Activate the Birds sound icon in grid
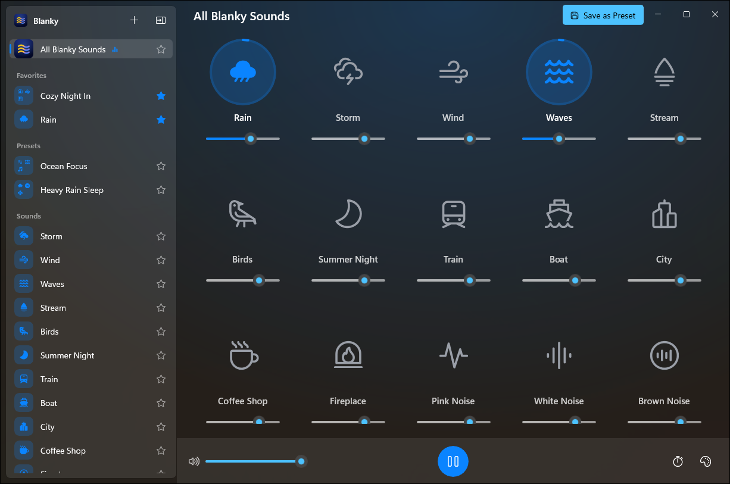 (243, 214)
